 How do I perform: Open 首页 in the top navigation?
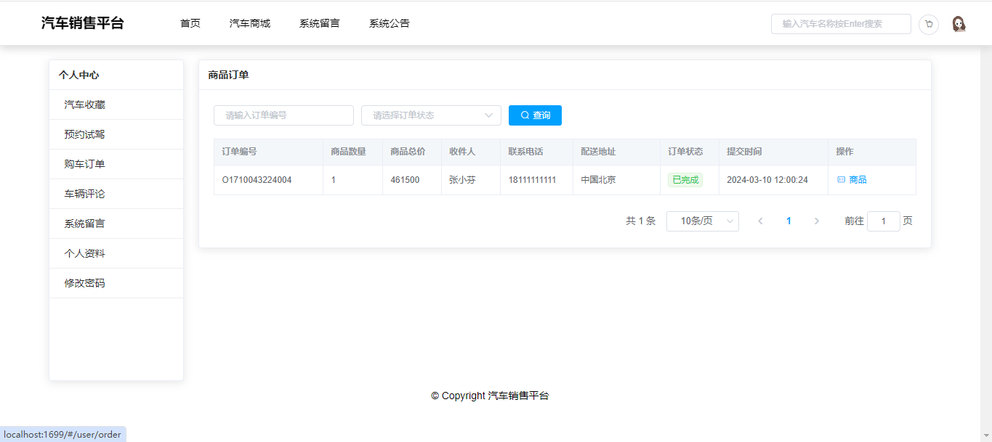click(190, 23)
